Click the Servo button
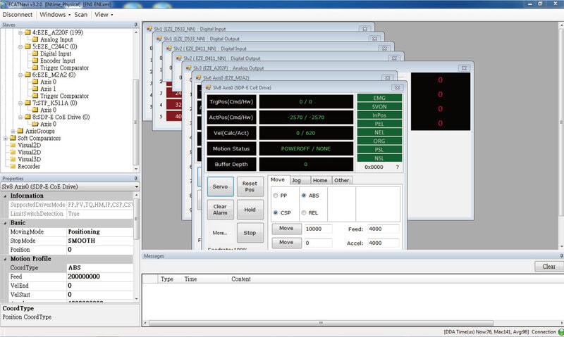Viewport: 564px width, 337px height. point(220,186)
